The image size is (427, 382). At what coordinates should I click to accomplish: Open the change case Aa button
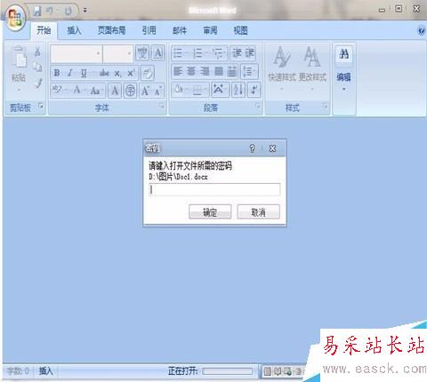(95, 91)
